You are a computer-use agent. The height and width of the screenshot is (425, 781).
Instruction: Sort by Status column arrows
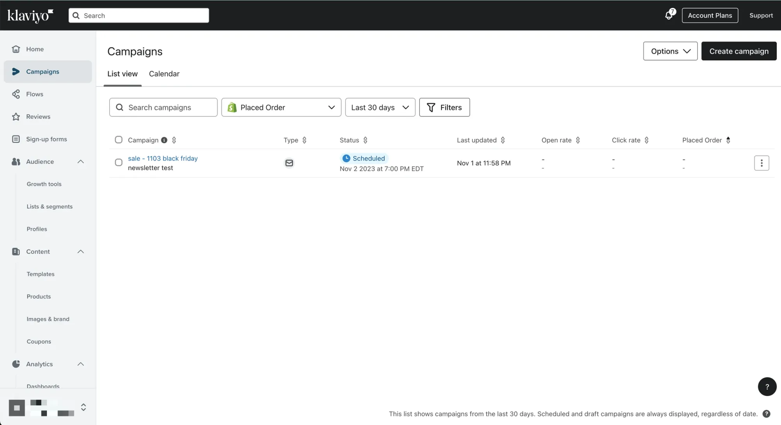366,140
